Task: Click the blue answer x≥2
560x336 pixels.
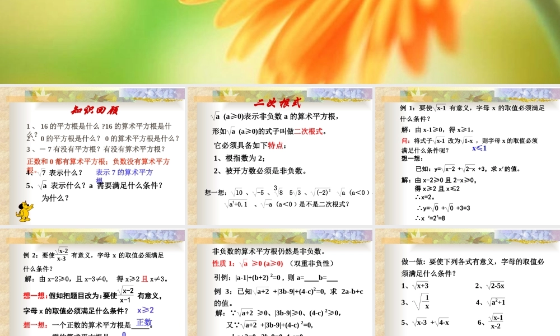Action: coord(146,310)
